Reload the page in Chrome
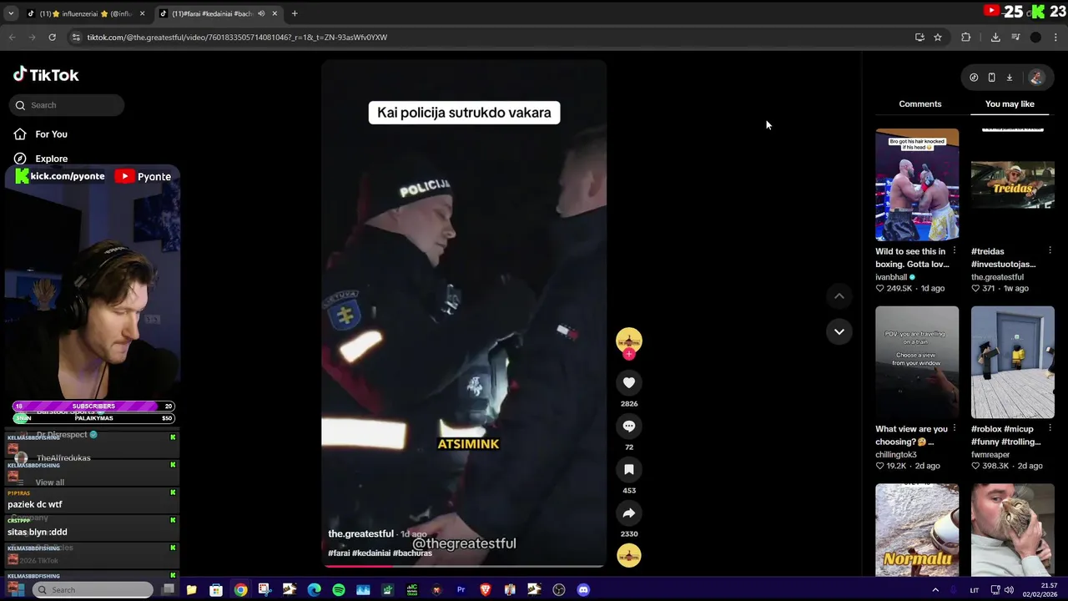Image resolution: width=1068 pixels, height=601 pixels. point(52,37)
